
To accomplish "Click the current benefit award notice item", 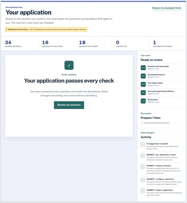I will [156, 123].
